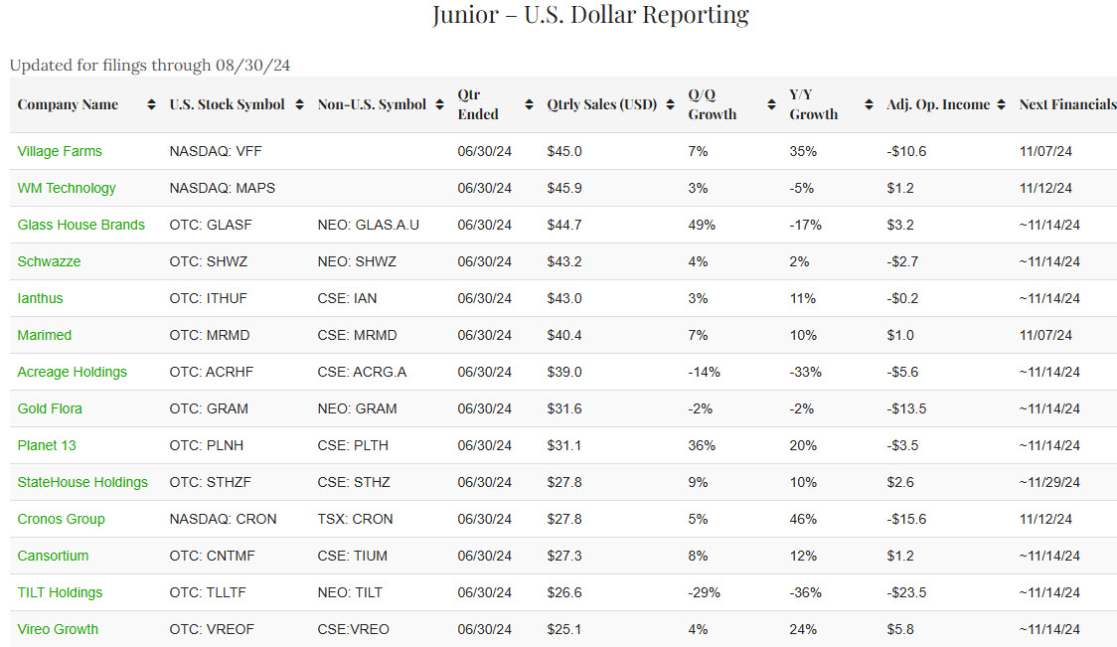Open Vireo Growth link
Viewport: 1117px width, 647px height.
[x=58, y=629]
